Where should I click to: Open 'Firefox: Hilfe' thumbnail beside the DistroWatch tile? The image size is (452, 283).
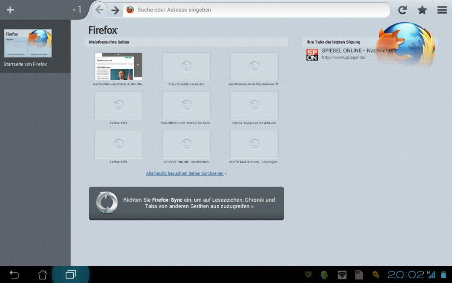click(x=118, y=105)
